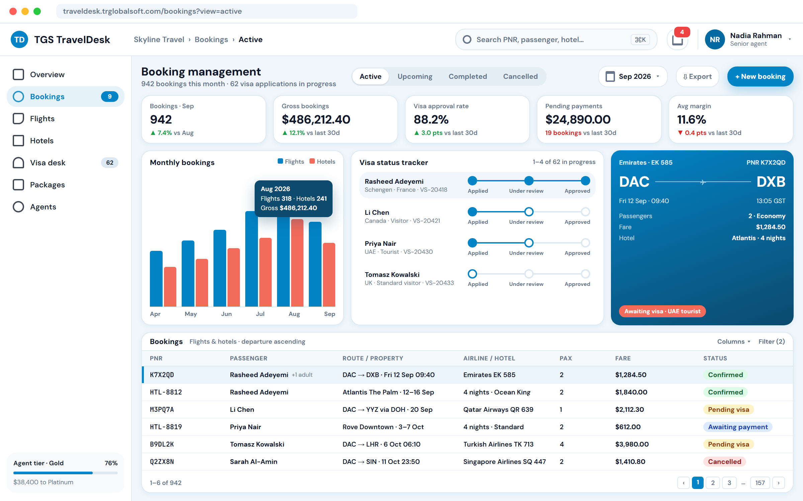Click the Awaiting visa · UAE tourist badge

pyautogui.click(x=662, y=311)
